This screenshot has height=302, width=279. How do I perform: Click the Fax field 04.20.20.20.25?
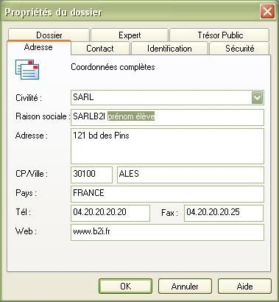(x=224, y=213)
